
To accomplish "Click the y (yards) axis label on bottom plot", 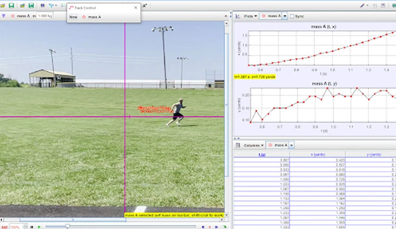I will point(239,105).
